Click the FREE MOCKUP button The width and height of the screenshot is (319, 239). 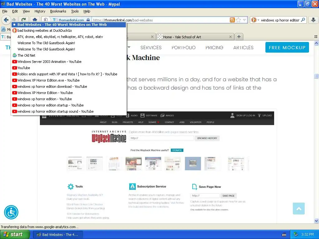287,47
